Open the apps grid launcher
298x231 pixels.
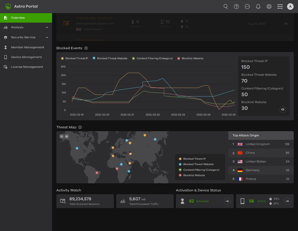[x=280, y=7]
